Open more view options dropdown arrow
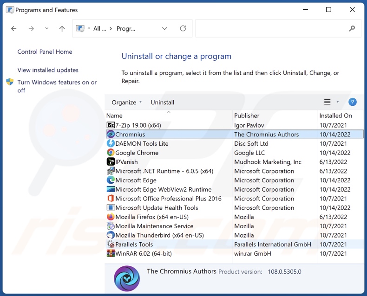This screenshot has width=367, height=296. [x=338, y=102]
